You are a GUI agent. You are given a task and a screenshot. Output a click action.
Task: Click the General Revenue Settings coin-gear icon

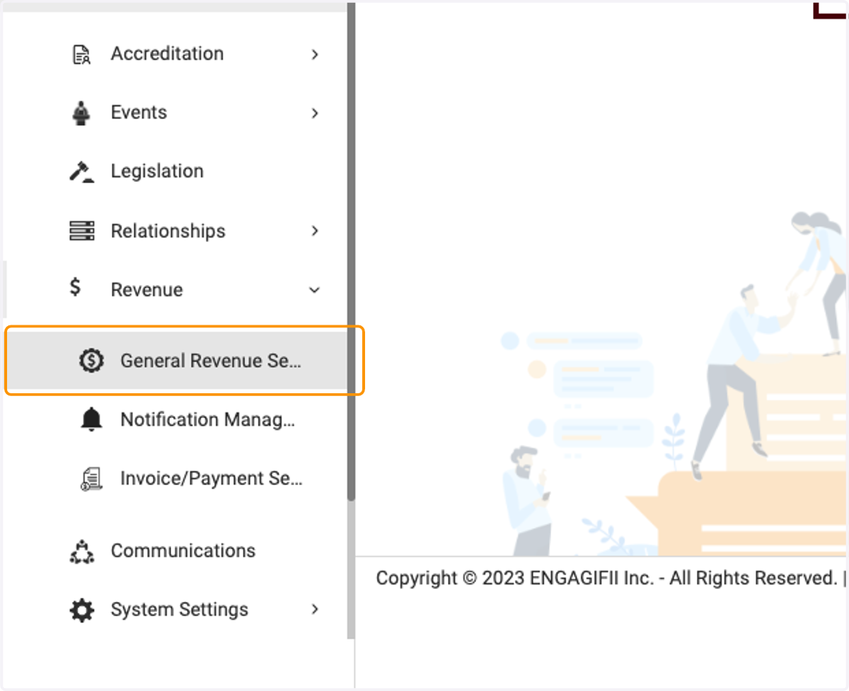point(91,361)
